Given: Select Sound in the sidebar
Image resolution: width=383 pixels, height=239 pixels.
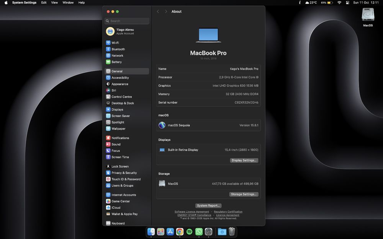Looking at the screenshot, I should pyautogui.click(x=127, y=144).
